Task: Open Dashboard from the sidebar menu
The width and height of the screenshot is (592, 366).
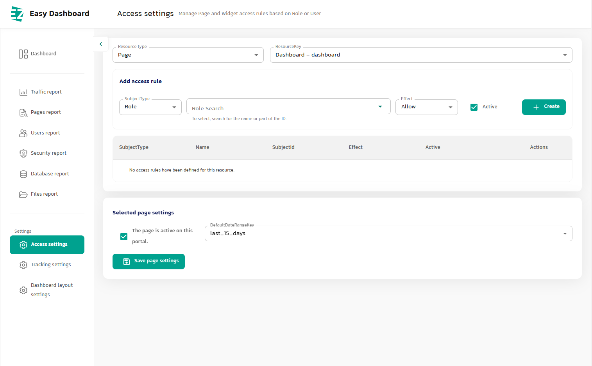Action: (x=47, y=54)
